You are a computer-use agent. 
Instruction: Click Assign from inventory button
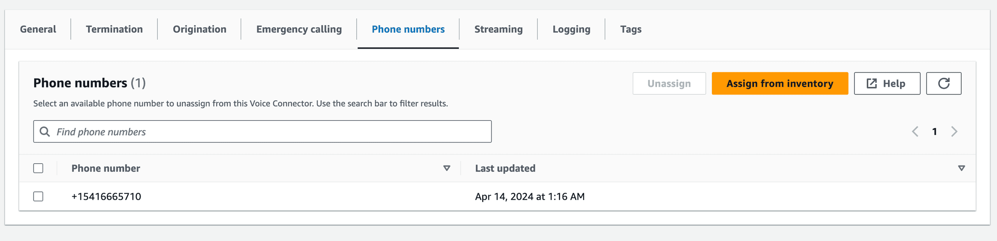click(780, 83)
